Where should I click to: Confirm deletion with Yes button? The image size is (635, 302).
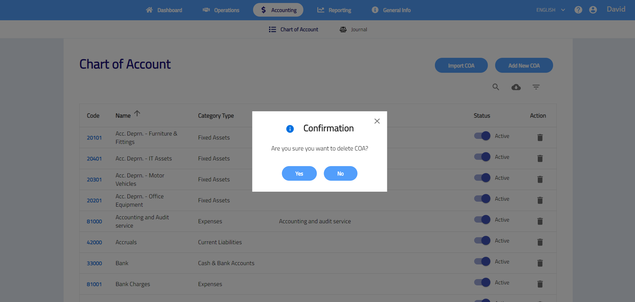pyautogui.click(x=299, y=173)
